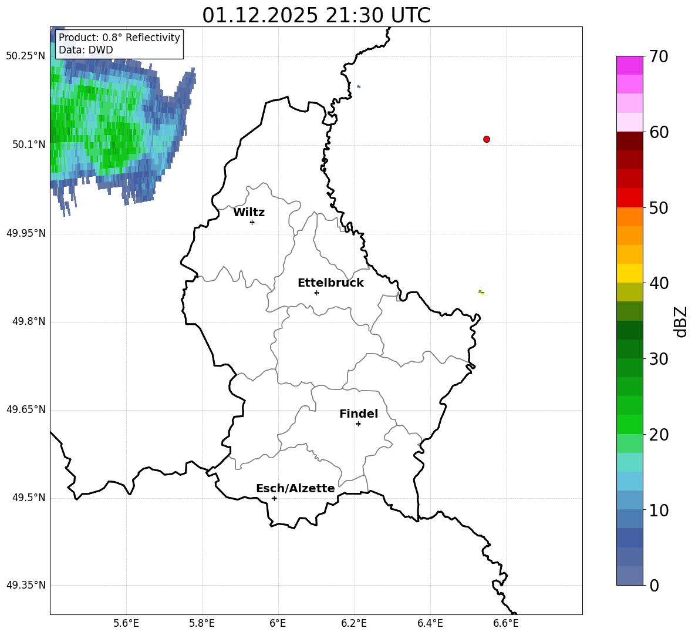Viewport: 695px width, 635px height.
Task: Click the 6.4°E longitude label
Action: [x=430, y=623]
